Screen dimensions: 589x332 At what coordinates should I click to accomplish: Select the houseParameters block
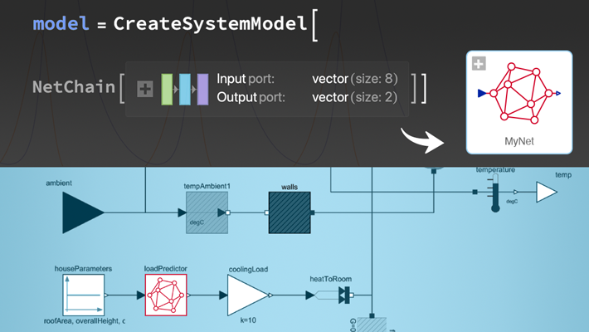pyautogui.click(x=84, y=295)
